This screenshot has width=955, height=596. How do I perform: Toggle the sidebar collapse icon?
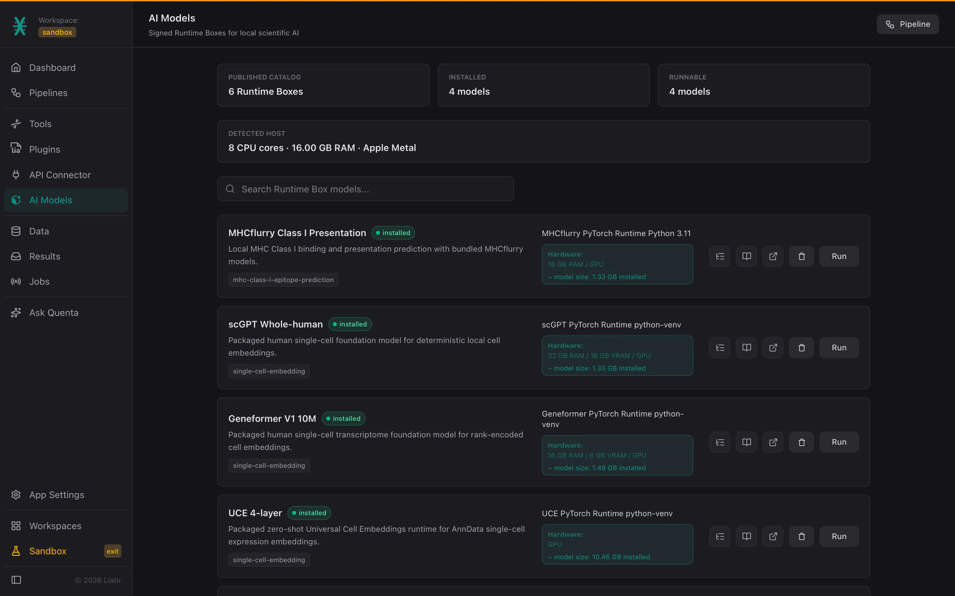[x=16, y=580]
